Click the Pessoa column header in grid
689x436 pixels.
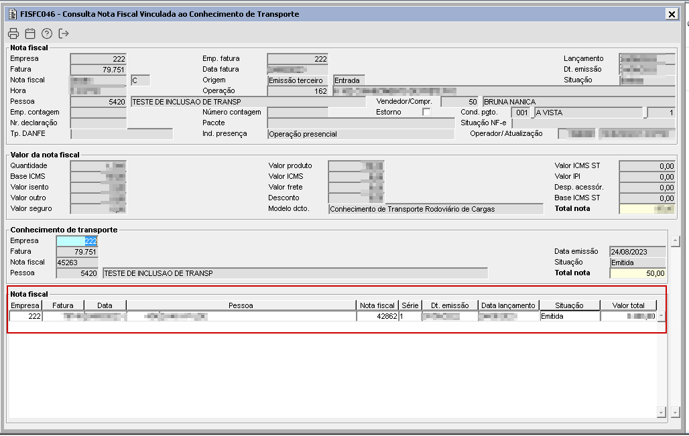click(241, 305)
